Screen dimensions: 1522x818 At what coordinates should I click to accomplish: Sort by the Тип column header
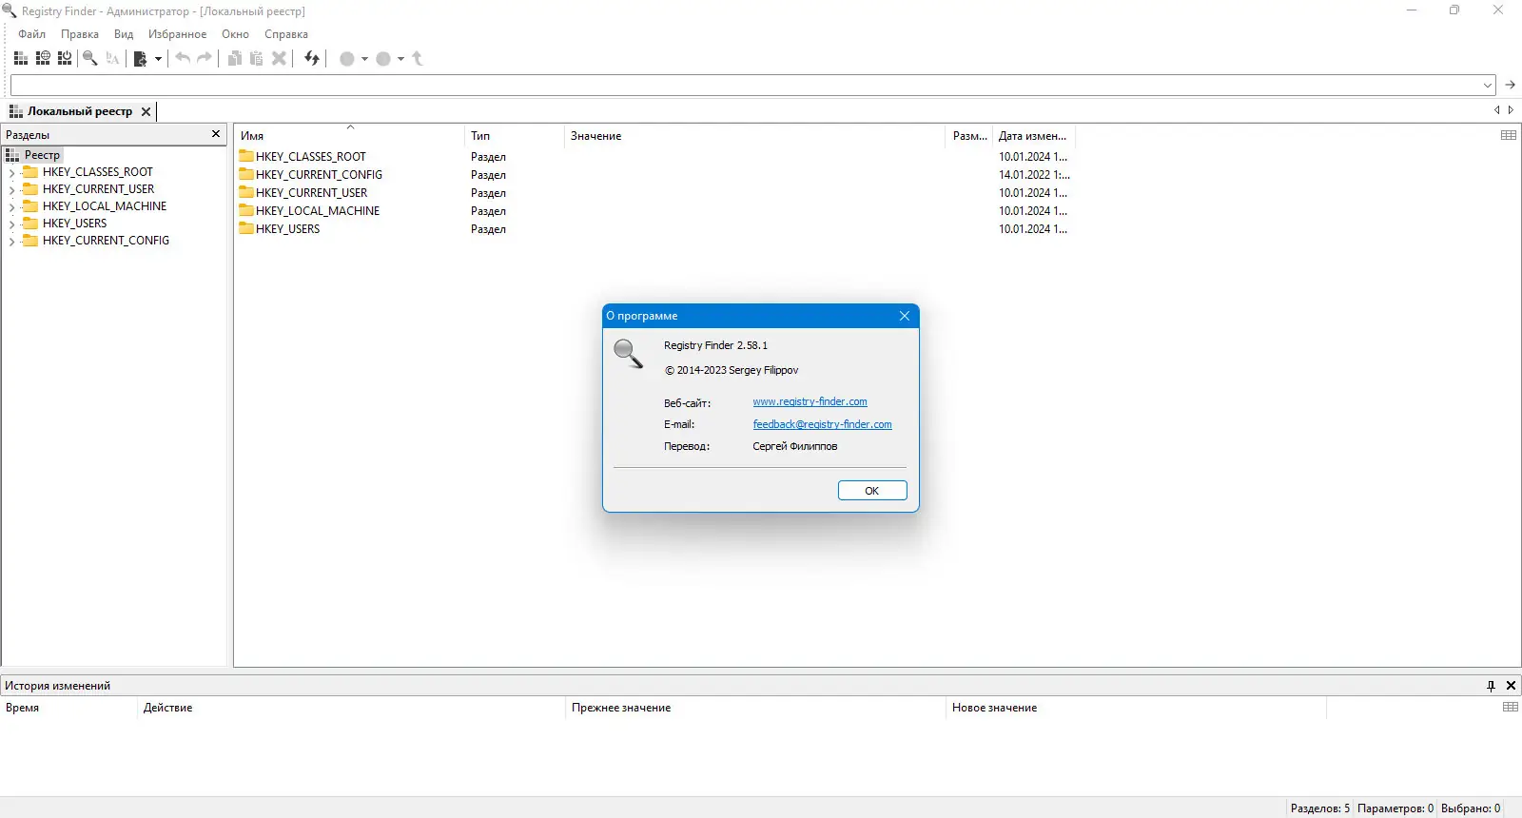[x=515, y=136]
